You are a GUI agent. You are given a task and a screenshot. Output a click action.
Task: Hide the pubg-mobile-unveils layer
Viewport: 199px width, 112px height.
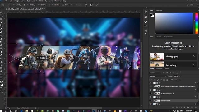pyautogui.click(x=150, y=86)
